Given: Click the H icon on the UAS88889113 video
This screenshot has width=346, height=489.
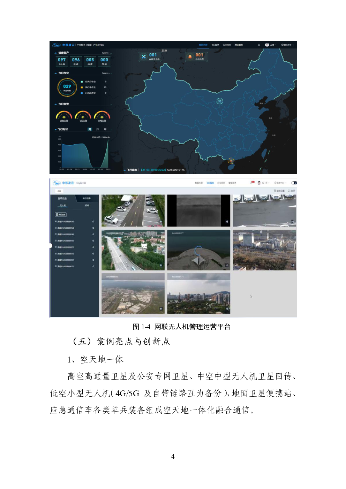Looking at the screenshot, I should (292, 265).
